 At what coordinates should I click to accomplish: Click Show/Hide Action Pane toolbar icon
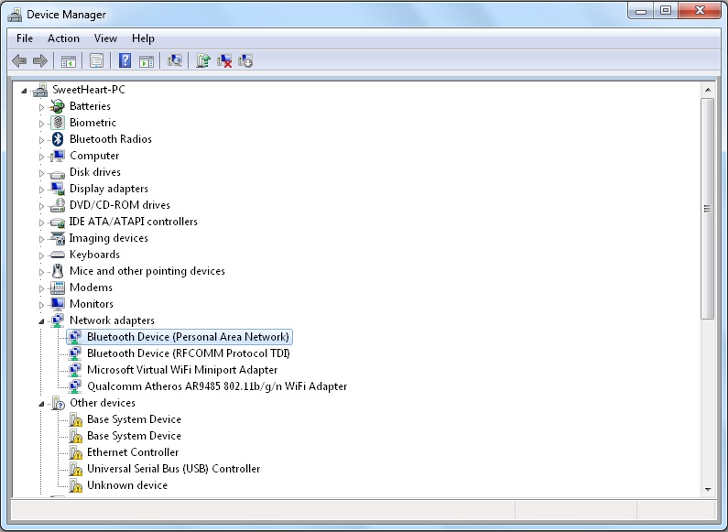147,60
